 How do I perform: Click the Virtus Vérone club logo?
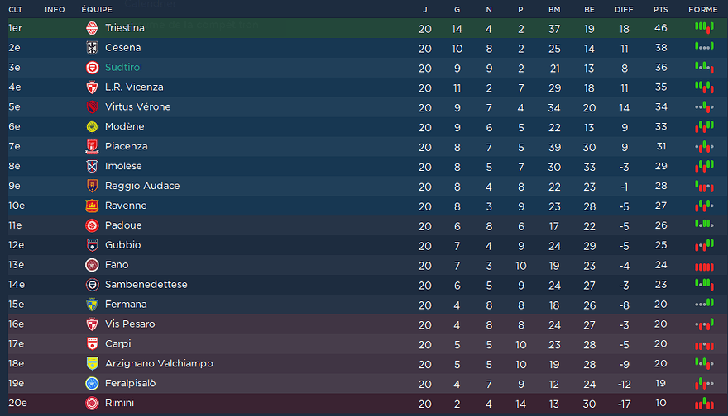click(x=92, y=107)
